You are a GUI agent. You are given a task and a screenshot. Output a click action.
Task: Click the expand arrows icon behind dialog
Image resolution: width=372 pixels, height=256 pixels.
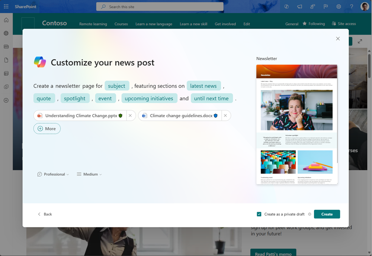(360, 41)
